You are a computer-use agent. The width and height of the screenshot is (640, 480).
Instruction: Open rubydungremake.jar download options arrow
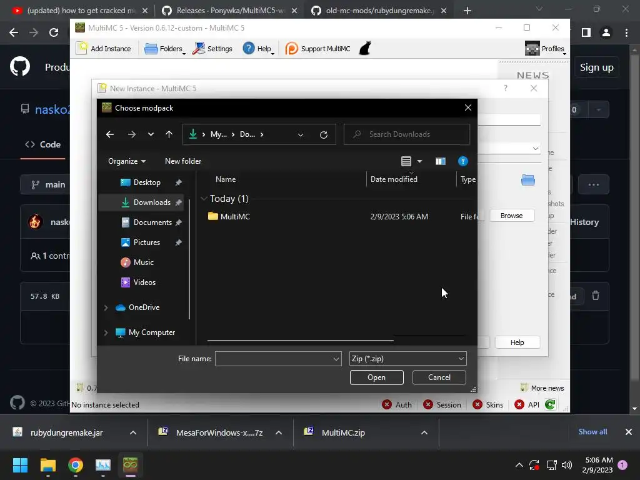[x=133, y=432]
